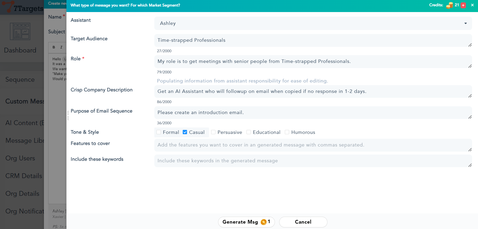Focus the Include these keywords field
This screenshot has height=229, width=478.
pyautogui.click(x=313, y=161)
